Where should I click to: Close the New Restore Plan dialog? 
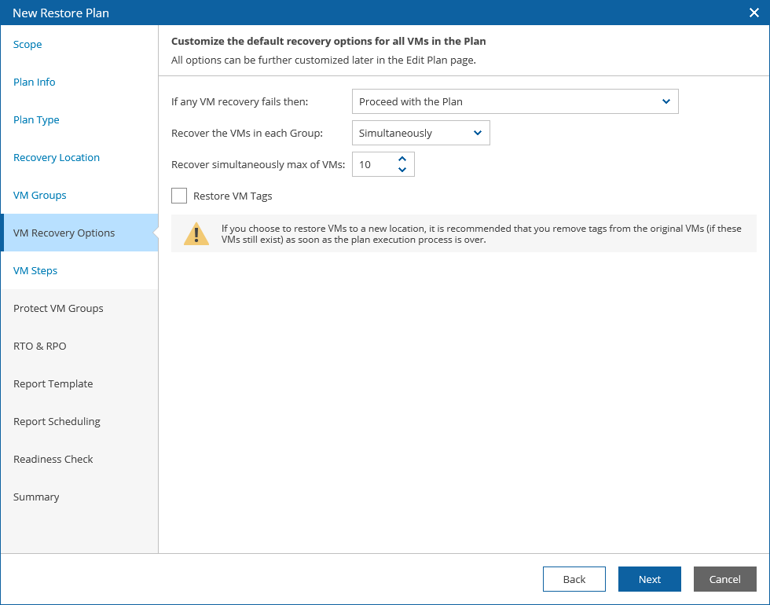pyautogui.click(x=753, y=13)
